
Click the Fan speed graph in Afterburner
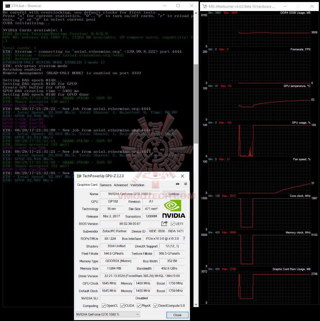click(259, 177)
